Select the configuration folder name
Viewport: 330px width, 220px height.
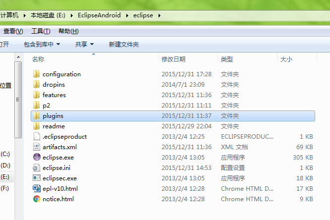[61, 74]
